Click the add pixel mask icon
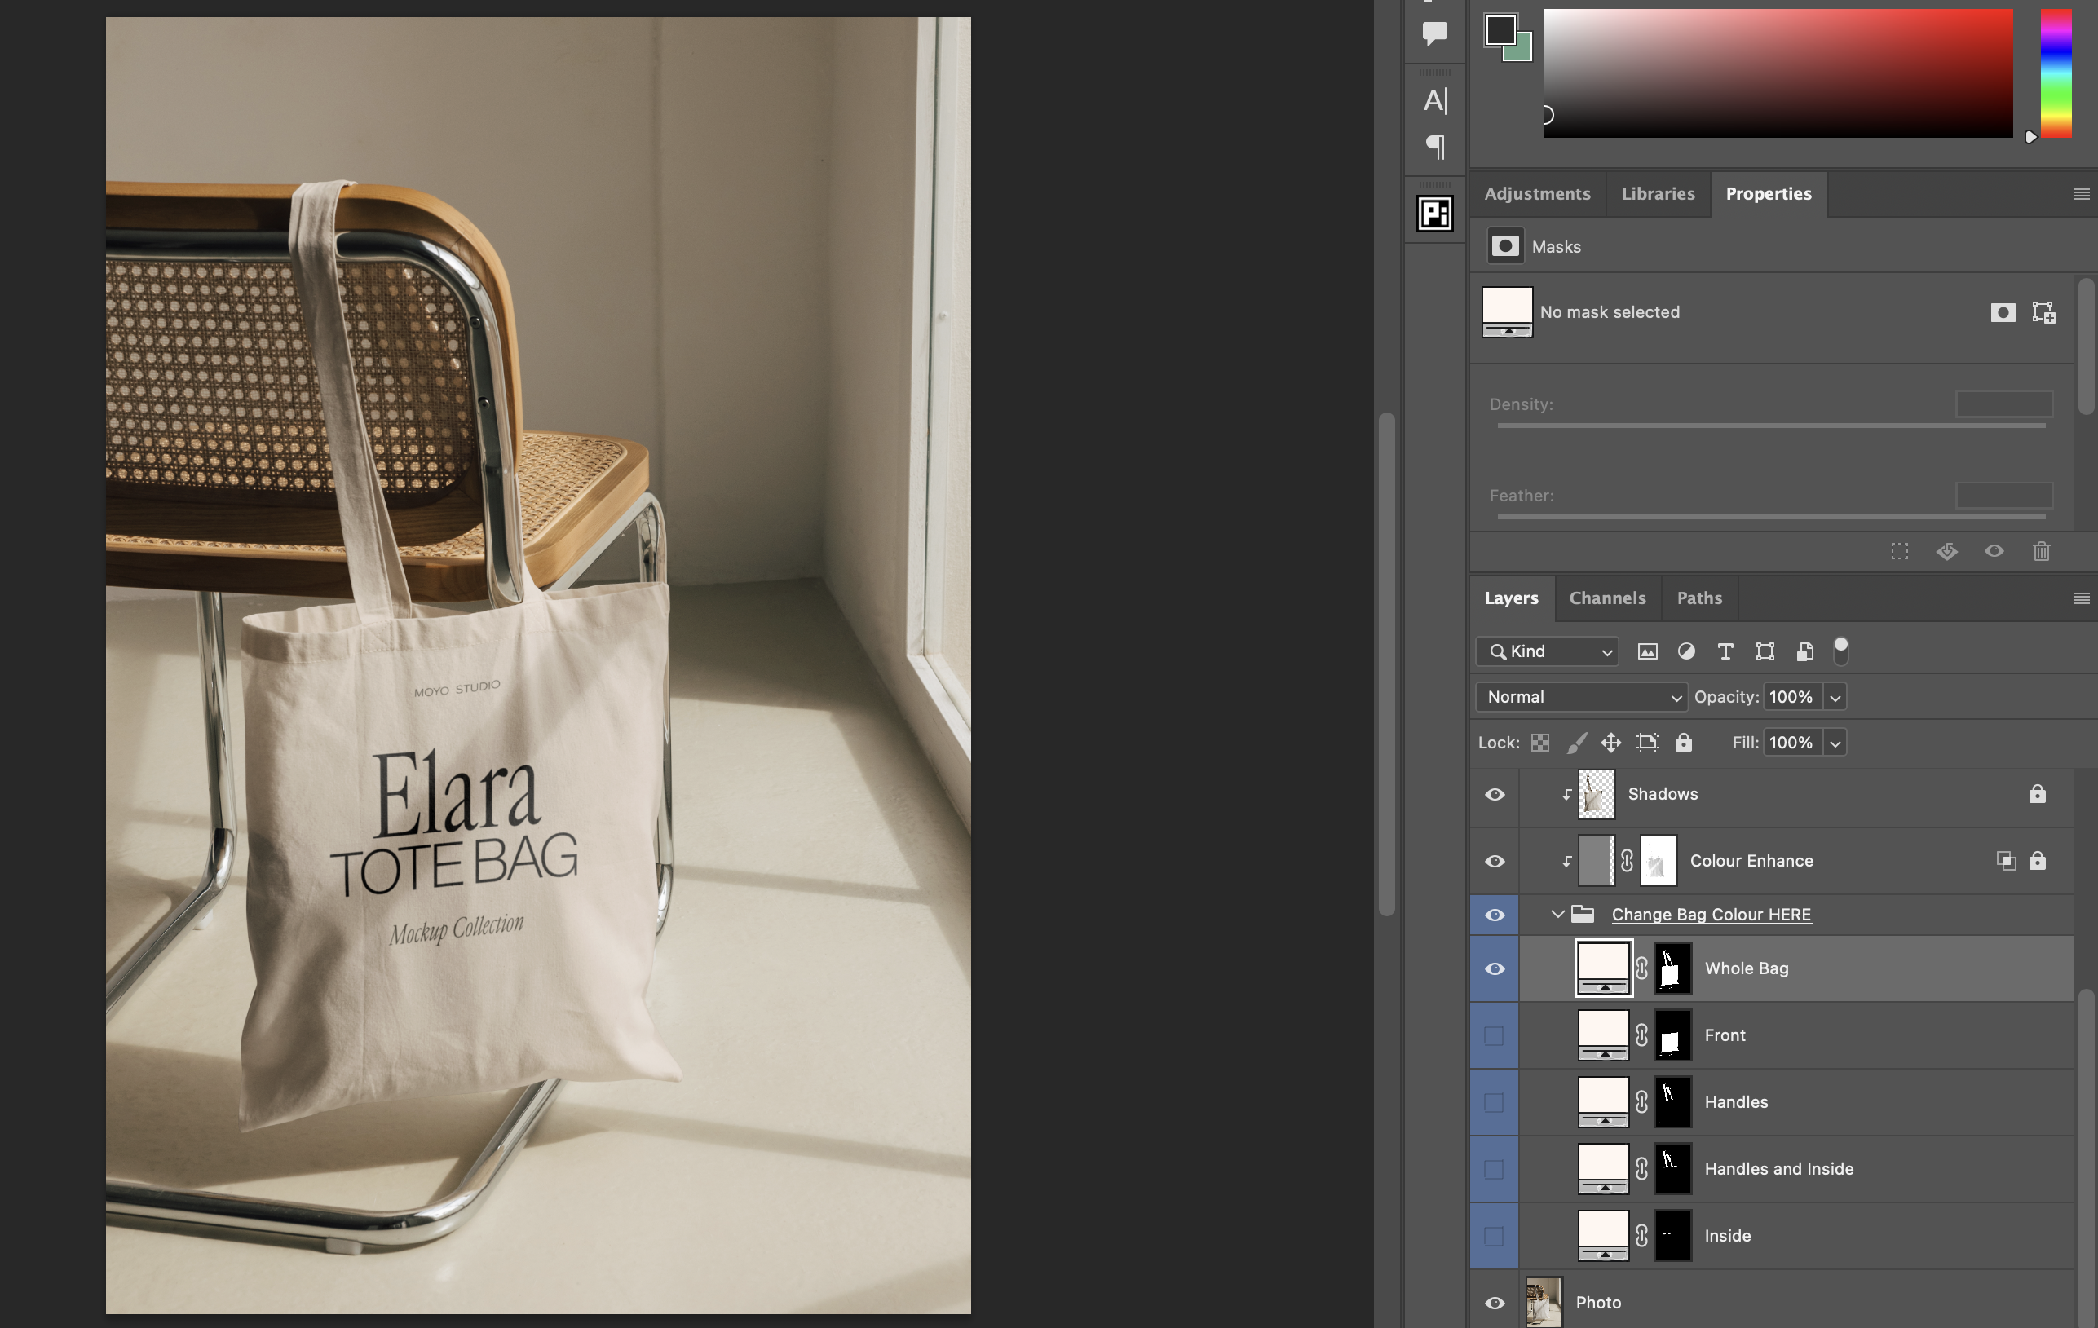Viewport: 2098px width, 1328px height. [2002, 311]
